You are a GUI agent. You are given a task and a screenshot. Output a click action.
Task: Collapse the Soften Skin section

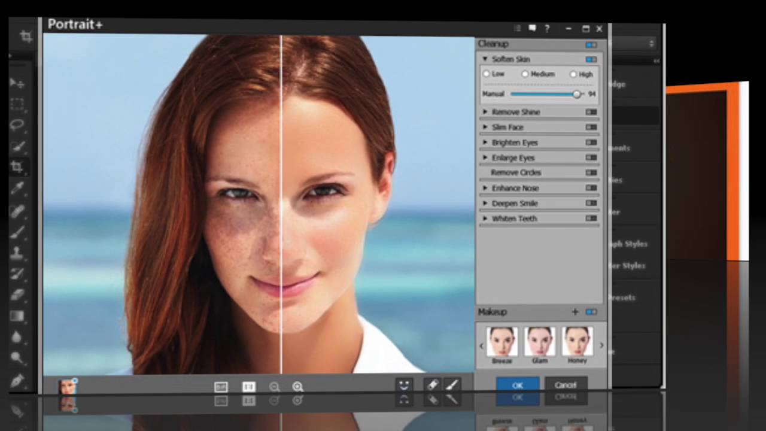pos(485,59)
